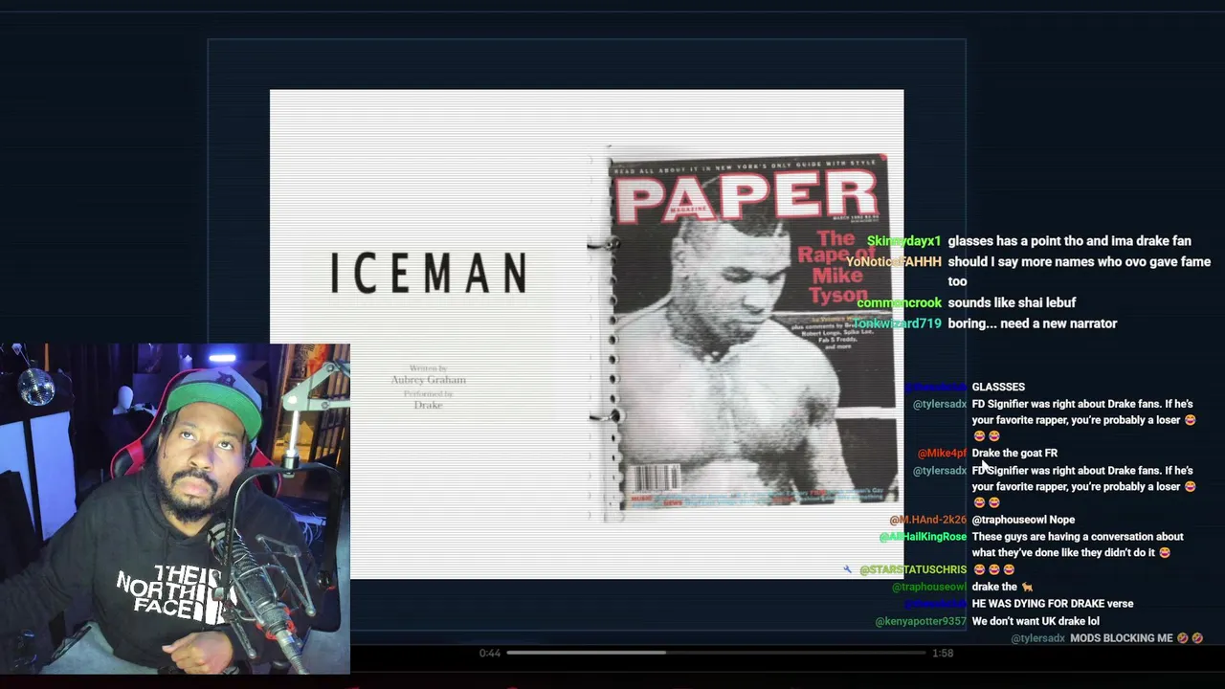
Task: Click the 1:58 total duration label
Action: (x=943, y=653)
